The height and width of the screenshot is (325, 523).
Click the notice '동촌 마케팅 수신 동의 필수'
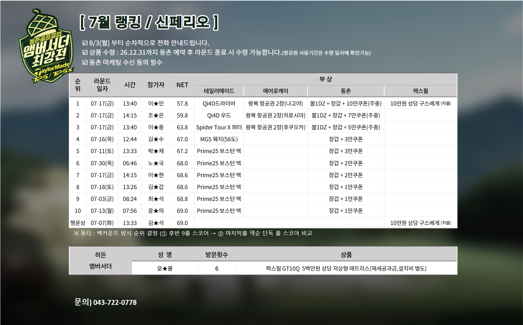point(122,62)
